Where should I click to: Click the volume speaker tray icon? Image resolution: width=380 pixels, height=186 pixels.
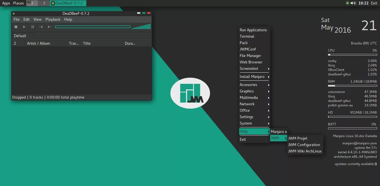click(x=353, y=3)
